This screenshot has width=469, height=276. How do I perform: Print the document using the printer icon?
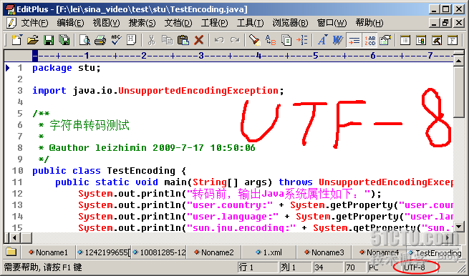[100, 40]
